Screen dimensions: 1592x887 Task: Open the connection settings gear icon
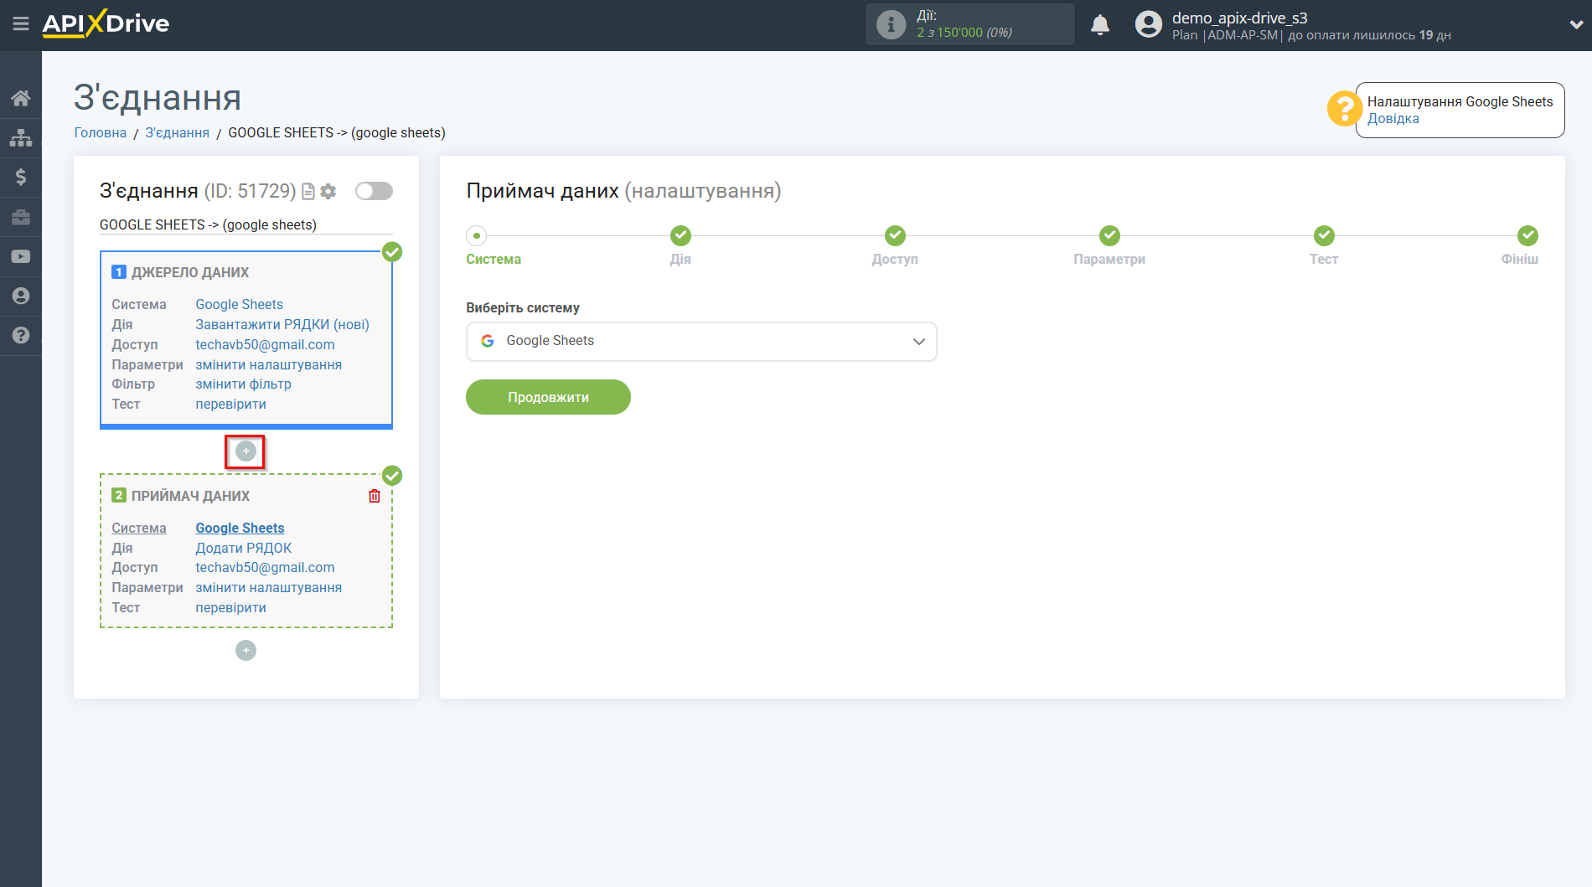tap(328, 192)
